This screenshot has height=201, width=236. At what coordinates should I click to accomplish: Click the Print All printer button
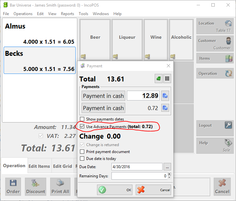(60, 187)
